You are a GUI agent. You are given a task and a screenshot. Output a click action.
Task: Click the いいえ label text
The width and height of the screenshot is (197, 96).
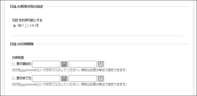pos(35,25)
